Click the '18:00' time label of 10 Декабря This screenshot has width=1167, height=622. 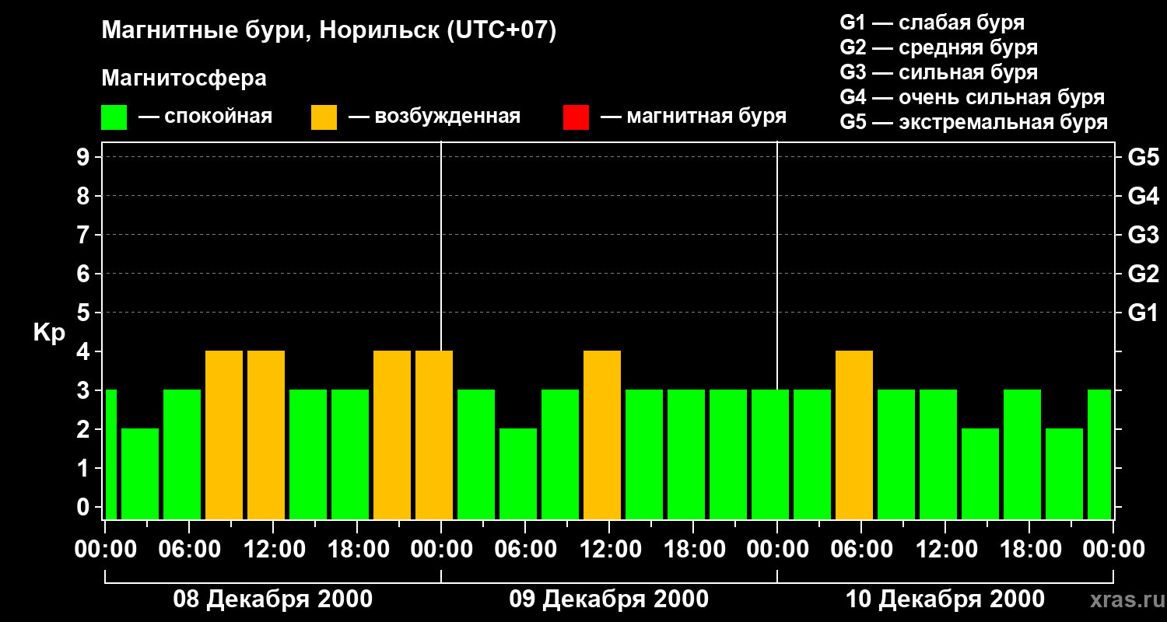(x=1029, y=550)
